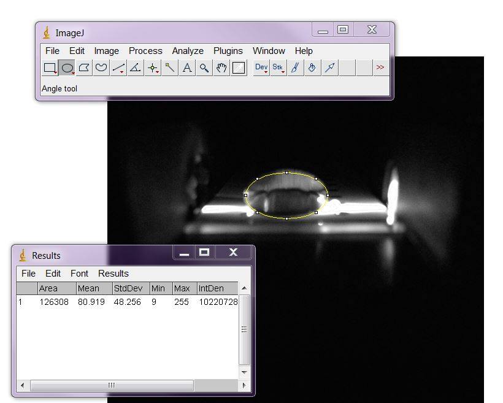The height and width of the screenshot is (403, 503).
Task: Open the Results menu in Results window
Action: (113, 274)
